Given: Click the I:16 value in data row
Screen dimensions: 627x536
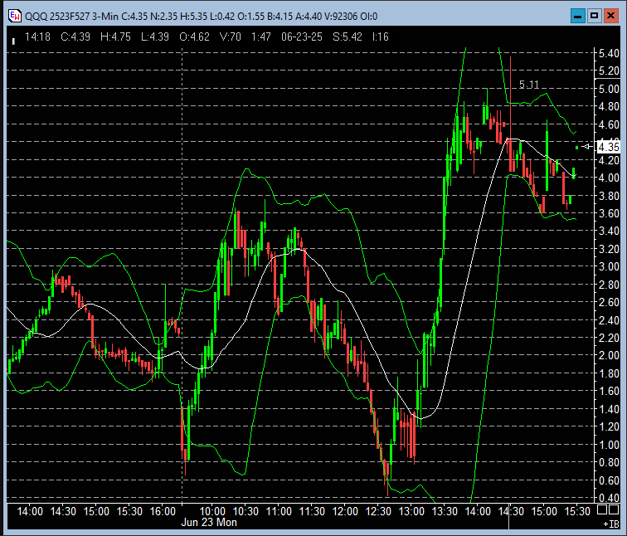Looking at the screenshot, I should tap(381, 37).
